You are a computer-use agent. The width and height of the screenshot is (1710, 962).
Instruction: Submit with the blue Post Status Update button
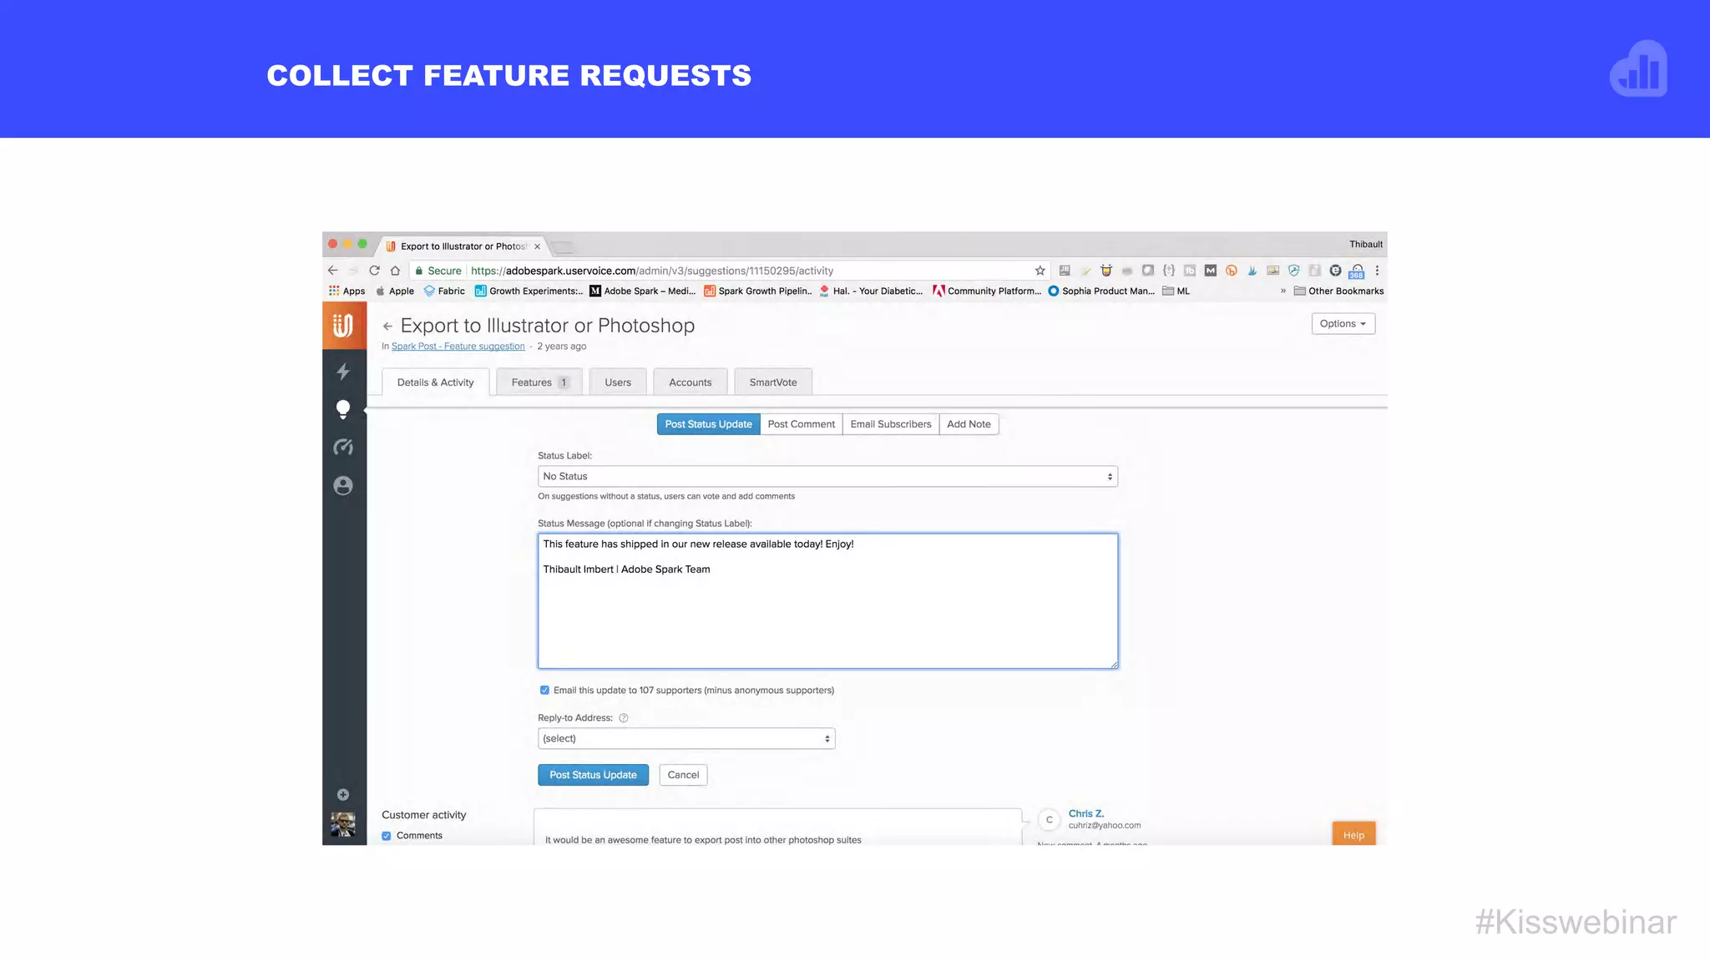tap(593, 775)
